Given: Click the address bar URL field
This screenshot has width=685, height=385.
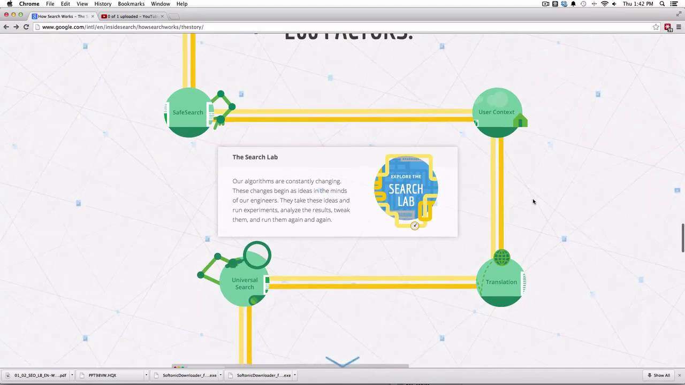Looking at the screenshot, I should [342, 27].
